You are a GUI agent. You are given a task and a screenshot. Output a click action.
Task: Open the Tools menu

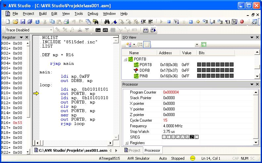[x=79, y=14]
